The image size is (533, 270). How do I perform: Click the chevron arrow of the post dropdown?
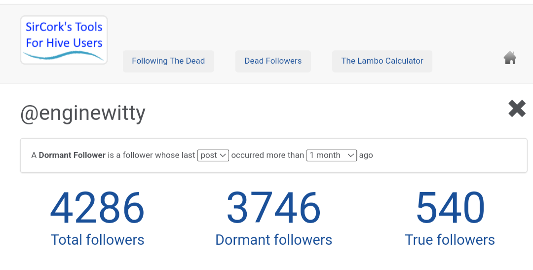223,155
